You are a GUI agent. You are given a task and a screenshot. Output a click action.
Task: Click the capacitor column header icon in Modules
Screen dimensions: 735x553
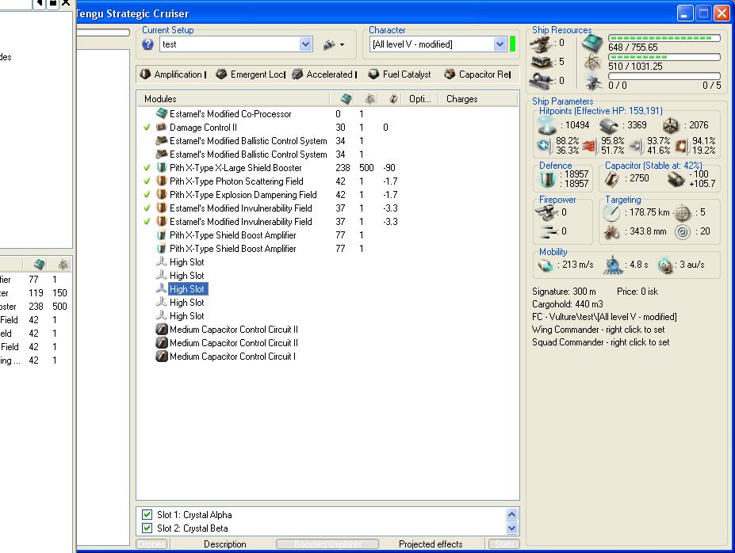[394, 99]
